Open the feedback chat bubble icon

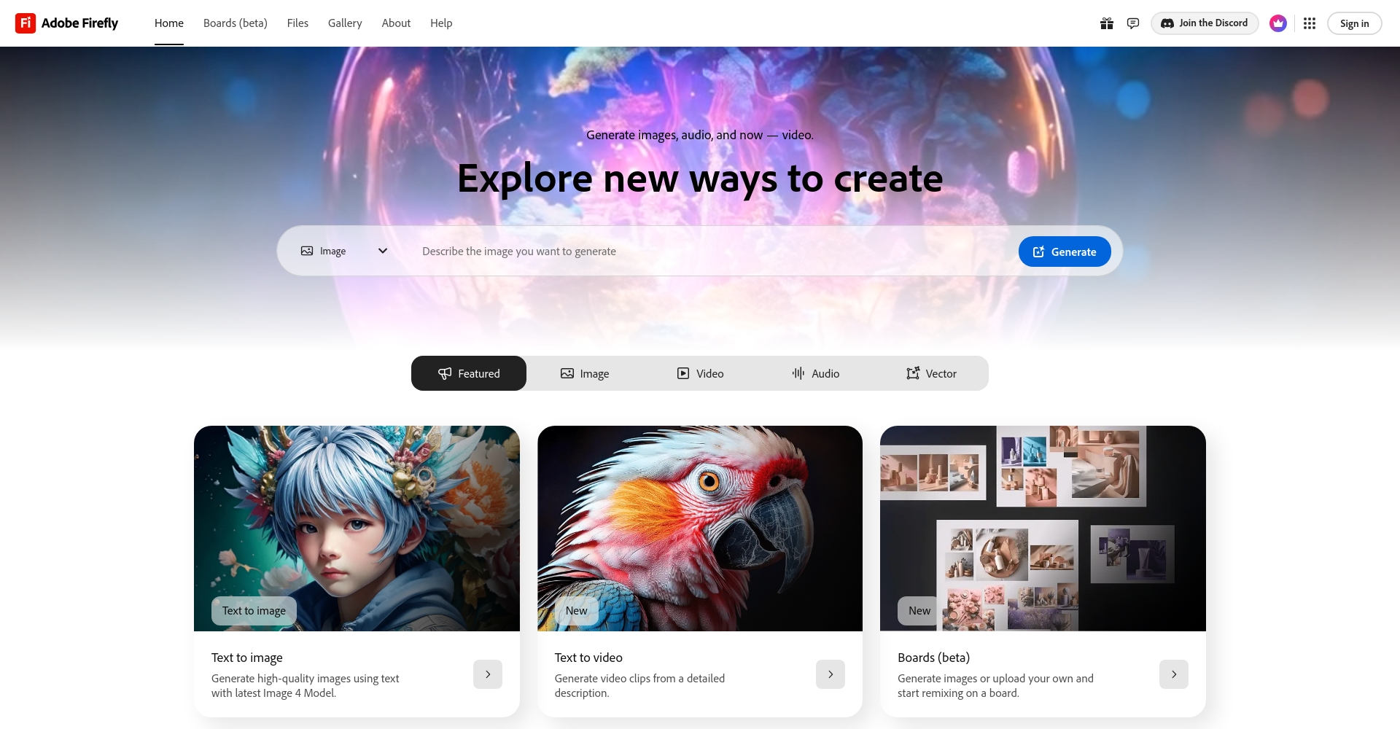(1132, 23)
